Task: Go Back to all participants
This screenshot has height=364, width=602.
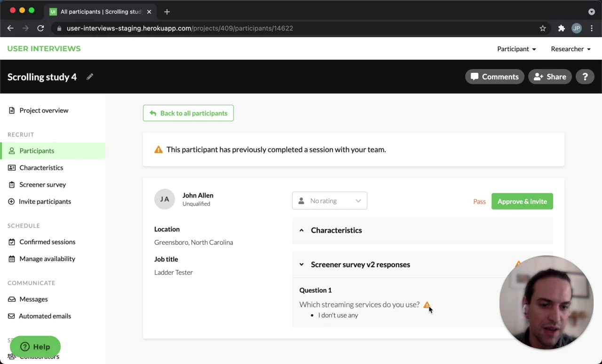Action: pos(188,113)
